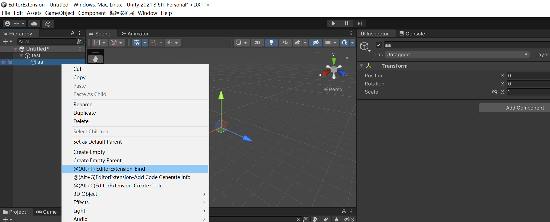Open the Unity Cloud services icon
This screenshot has height=222, width=550.
(34, 24)
